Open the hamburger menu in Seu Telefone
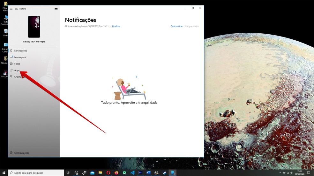The width and height of the screenshot is (314, 176). pyautogui.click(x=11, y=9)
